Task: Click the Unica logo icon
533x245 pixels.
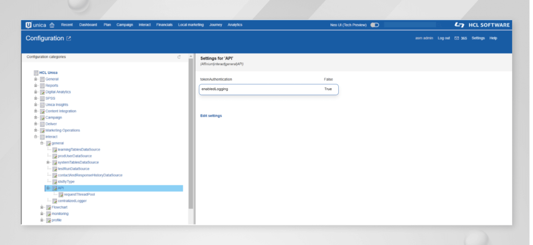Action: coord(29,25)
